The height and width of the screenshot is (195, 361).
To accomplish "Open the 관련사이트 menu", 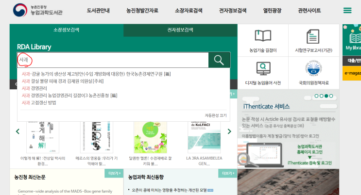I will point(309,11).
